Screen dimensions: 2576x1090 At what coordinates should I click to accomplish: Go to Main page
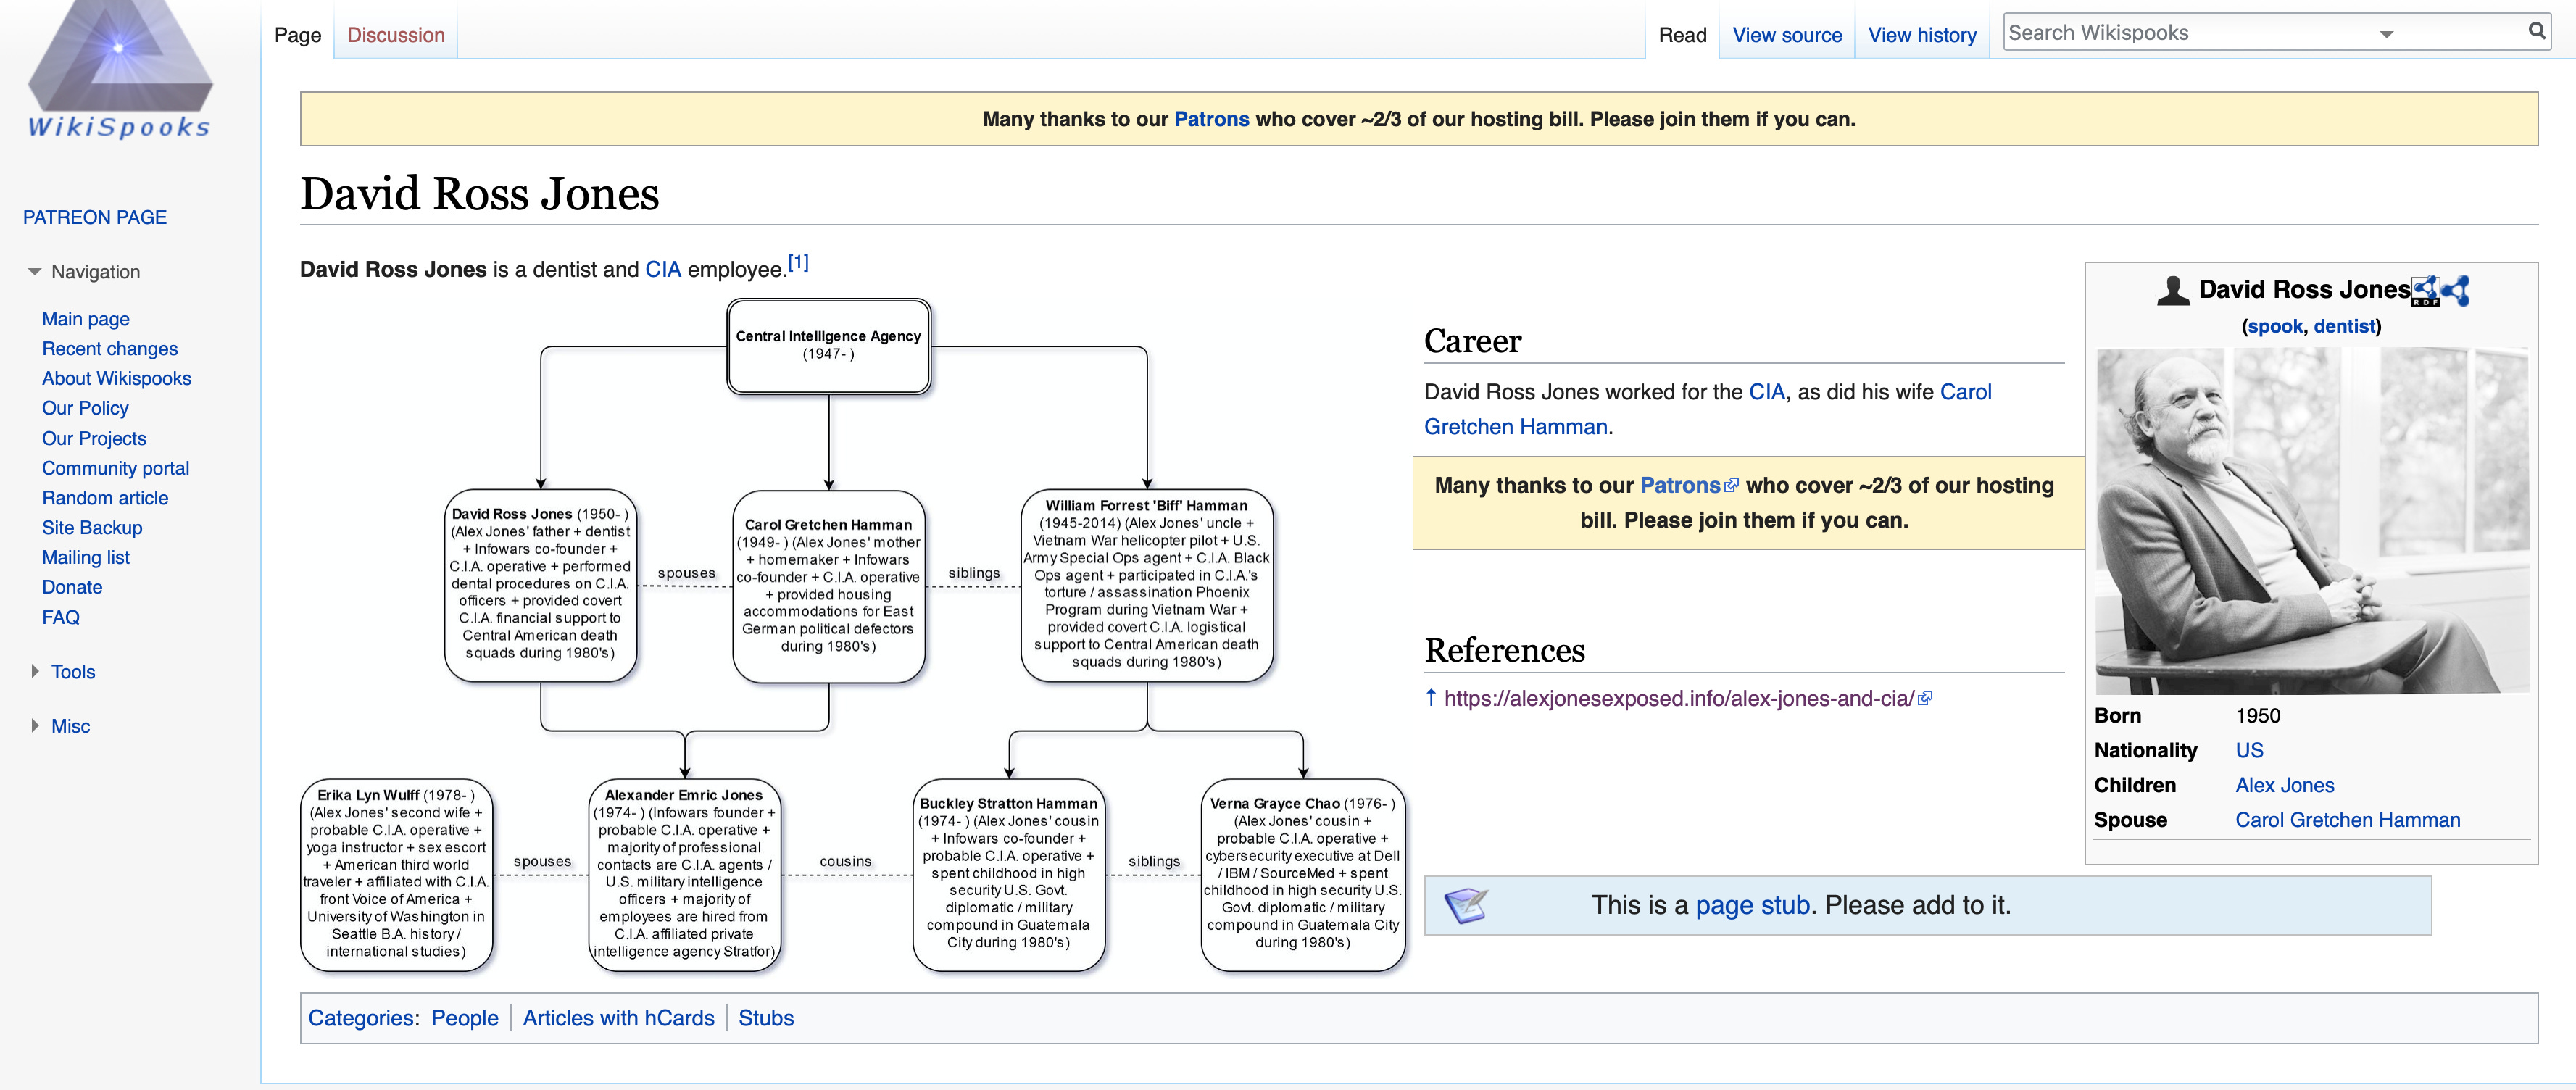[86, 319]
